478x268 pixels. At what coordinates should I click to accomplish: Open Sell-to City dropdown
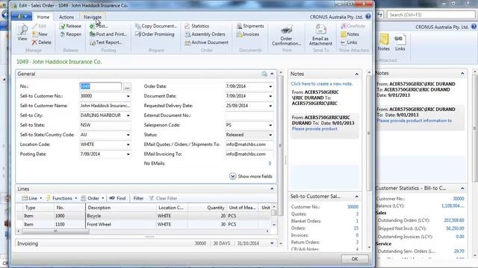click(128, 116)
